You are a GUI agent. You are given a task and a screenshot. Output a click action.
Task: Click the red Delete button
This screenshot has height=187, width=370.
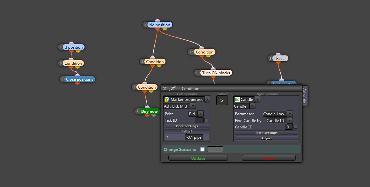269,158
